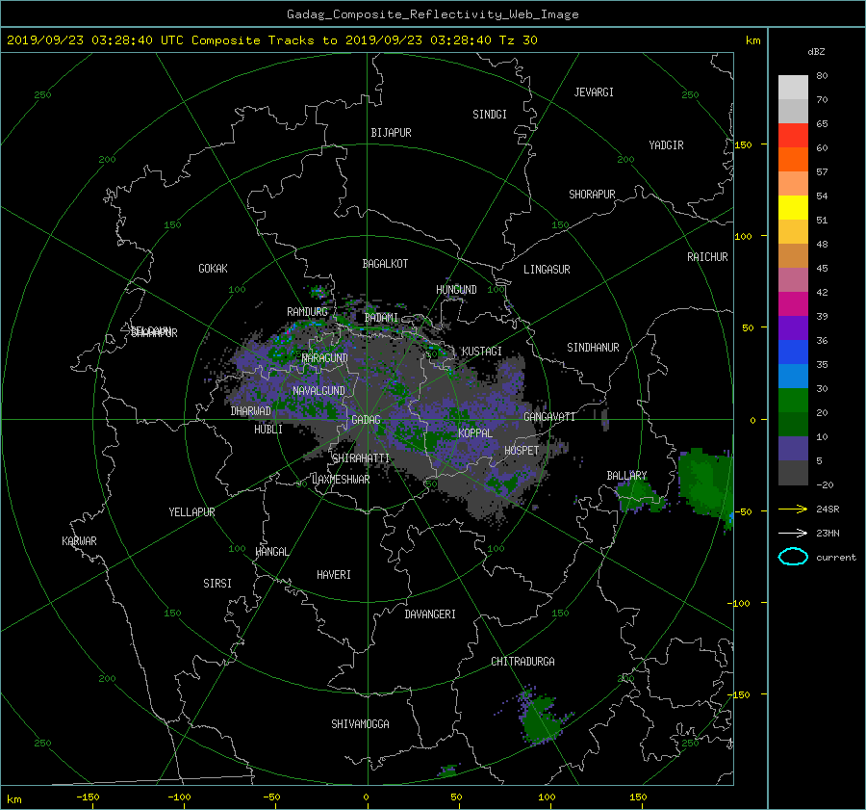Click the green radar echo east of Ballary
This screenshot has height=810, width=866.
[x=704, y=483]
